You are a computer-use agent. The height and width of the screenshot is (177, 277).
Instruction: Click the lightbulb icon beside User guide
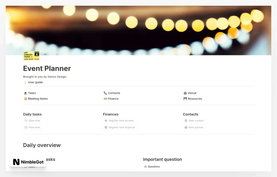click(x=25, y=82)
